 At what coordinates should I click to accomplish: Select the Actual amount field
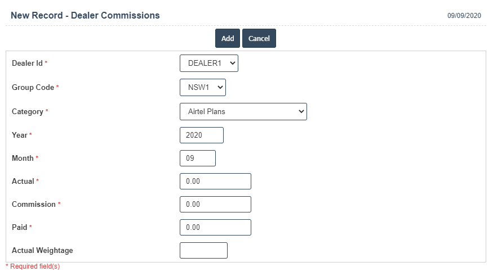[x=215, y=182]
